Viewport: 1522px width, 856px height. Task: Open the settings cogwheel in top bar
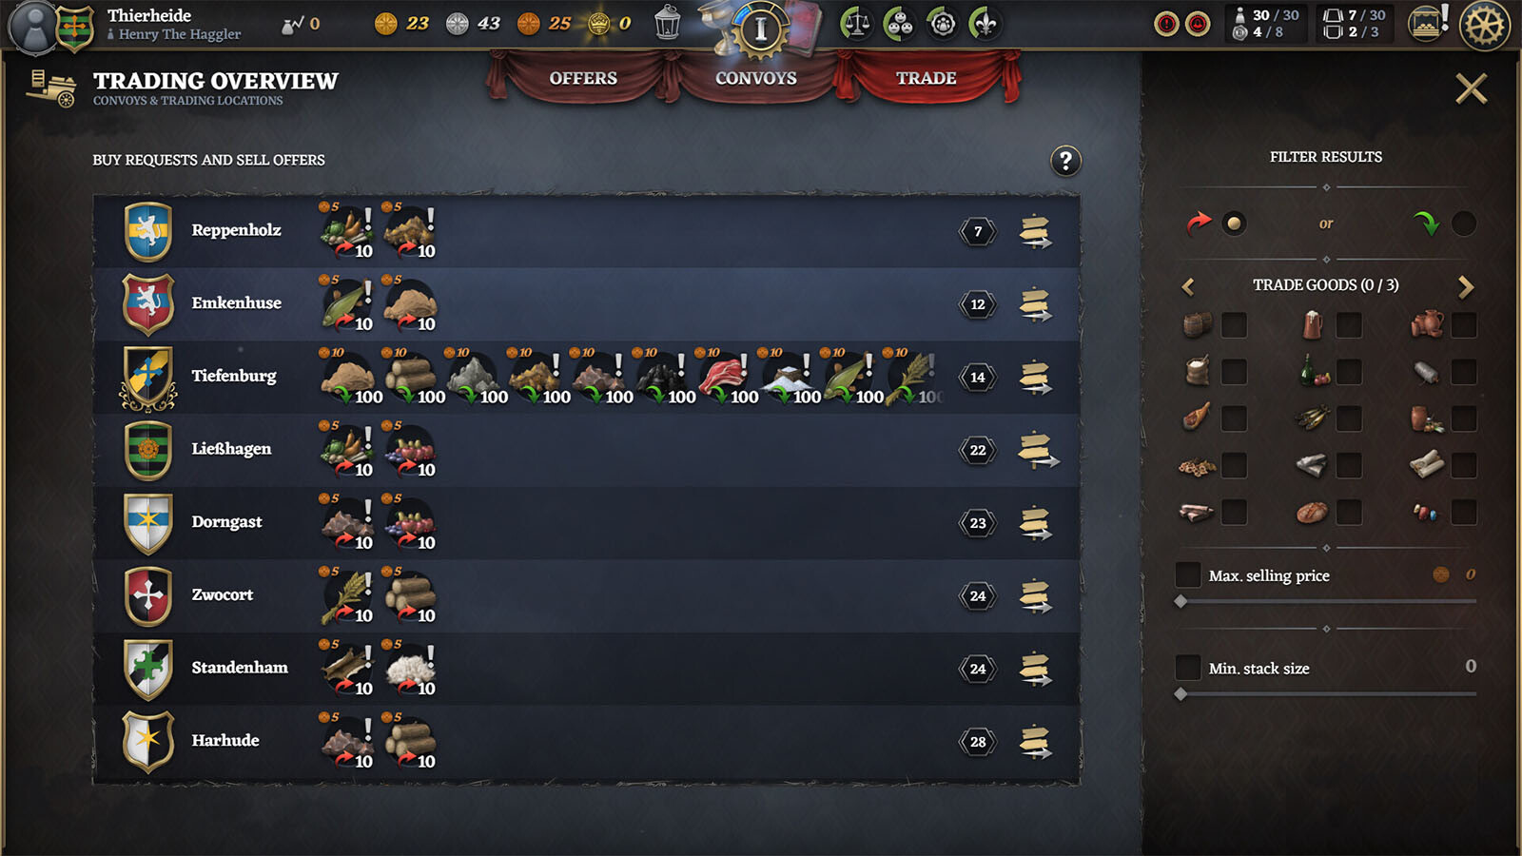(x=1484, y=25)
